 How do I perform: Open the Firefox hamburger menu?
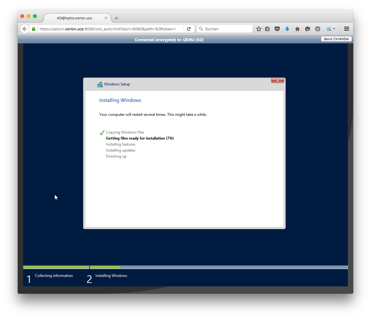[x=347, y=29]
